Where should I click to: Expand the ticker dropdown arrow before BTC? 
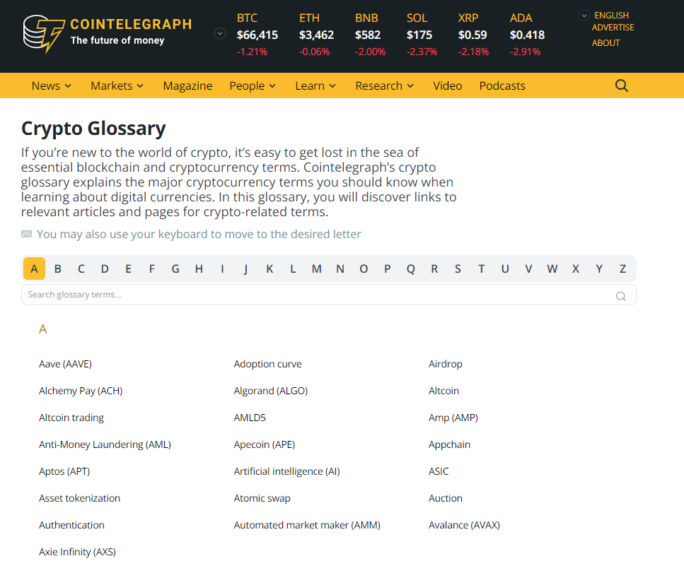[220, 34]
